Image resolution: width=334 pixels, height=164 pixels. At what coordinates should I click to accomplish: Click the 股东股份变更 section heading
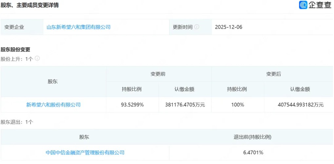15,50
